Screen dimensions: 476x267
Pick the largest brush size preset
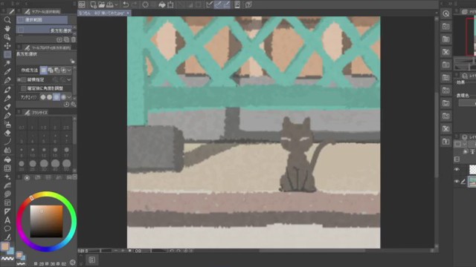coord(66,163)
